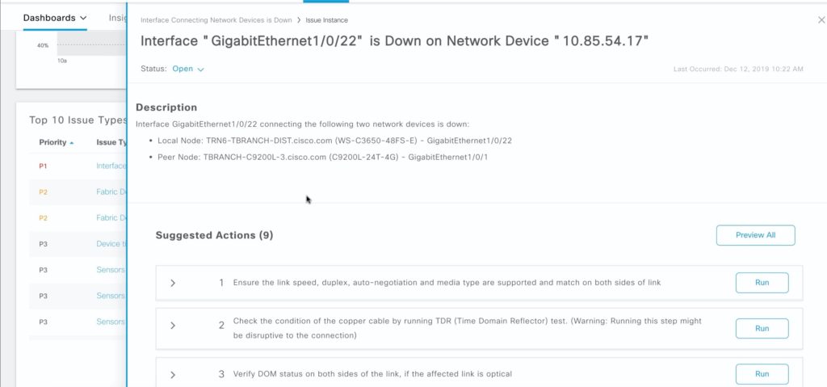The width and height of the screenshot is (827, 387).
Task: Run the DOM status verification action
Action: tap(762, 374)
